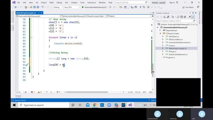Viewport: 213px width, 120px height.
Task: Toggle Preview Selected Items in Solution Explorer
Action: 193,17
